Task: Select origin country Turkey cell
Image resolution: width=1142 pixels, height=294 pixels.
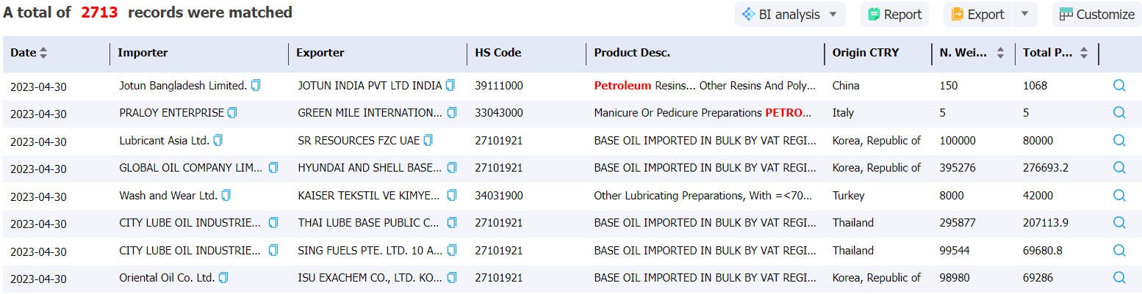Action: click(x=848, y=196)
